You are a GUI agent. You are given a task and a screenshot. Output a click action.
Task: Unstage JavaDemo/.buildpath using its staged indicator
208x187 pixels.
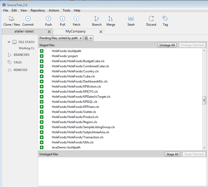(x=42, y=147)
